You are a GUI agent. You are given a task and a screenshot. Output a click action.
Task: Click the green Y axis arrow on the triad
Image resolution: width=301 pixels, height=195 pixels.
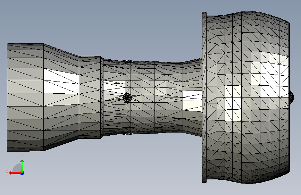(x=22, y=166)
